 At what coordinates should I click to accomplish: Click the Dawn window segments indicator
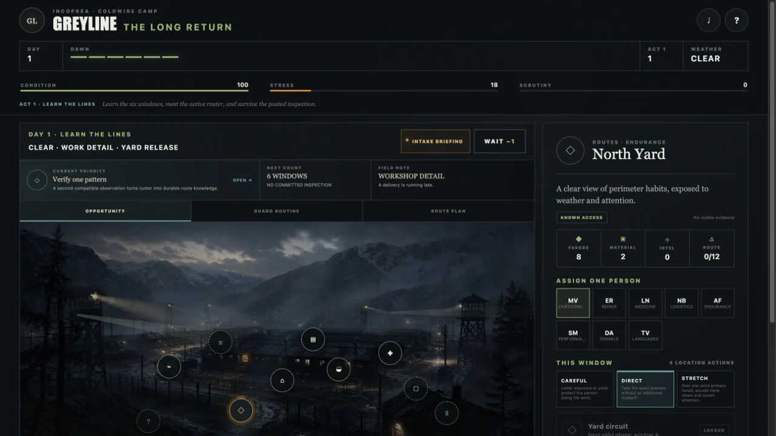tap(124, 57)
